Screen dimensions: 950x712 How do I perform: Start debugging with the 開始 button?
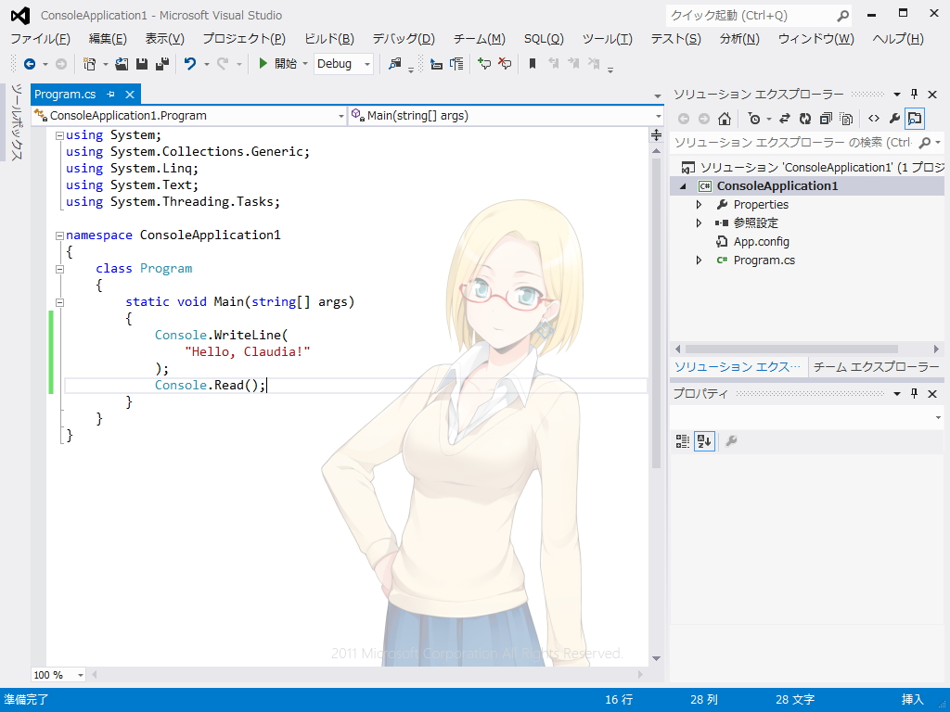coord(277,64)
